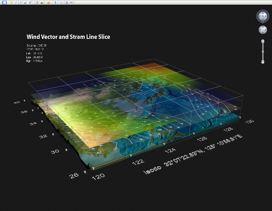This screenshot has height=211, width=272.
Task: Click the Add Image Overlay icon
Action: click(25, 2)
